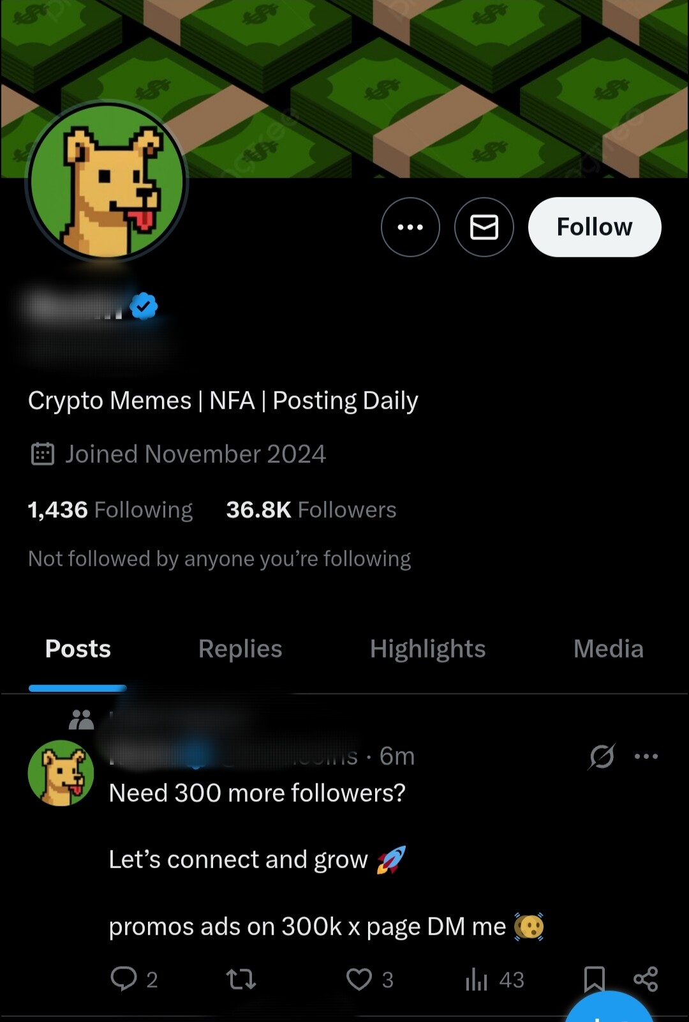
Task: Open the post's three-dot more menu
Action: (x=646, y=756)
